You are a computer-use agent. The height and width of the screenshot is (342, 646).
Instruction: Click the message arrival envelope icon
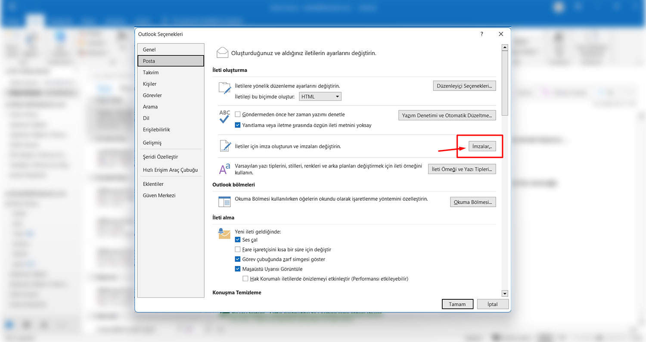tap(224, 234)
